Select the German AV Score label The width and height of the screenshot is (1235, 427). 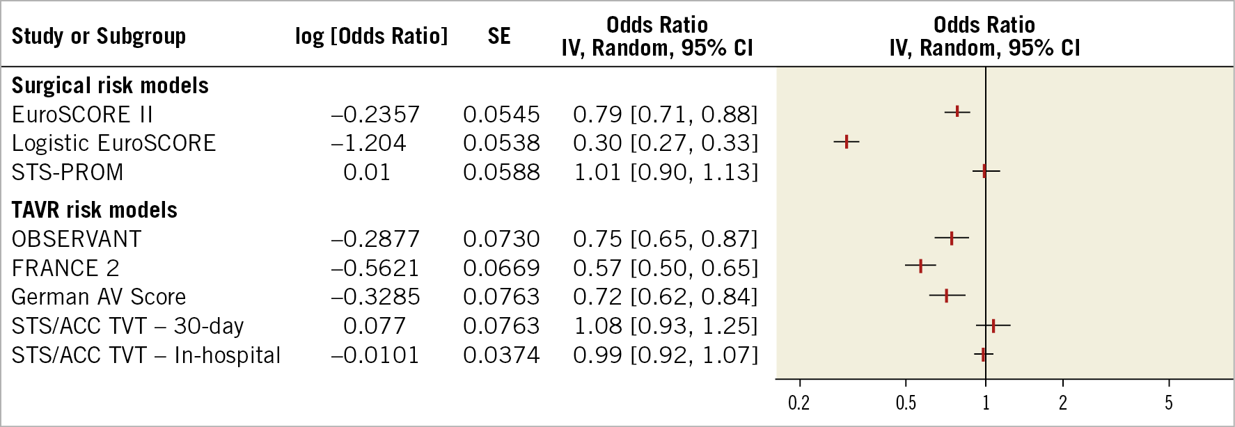pos(99,297)
